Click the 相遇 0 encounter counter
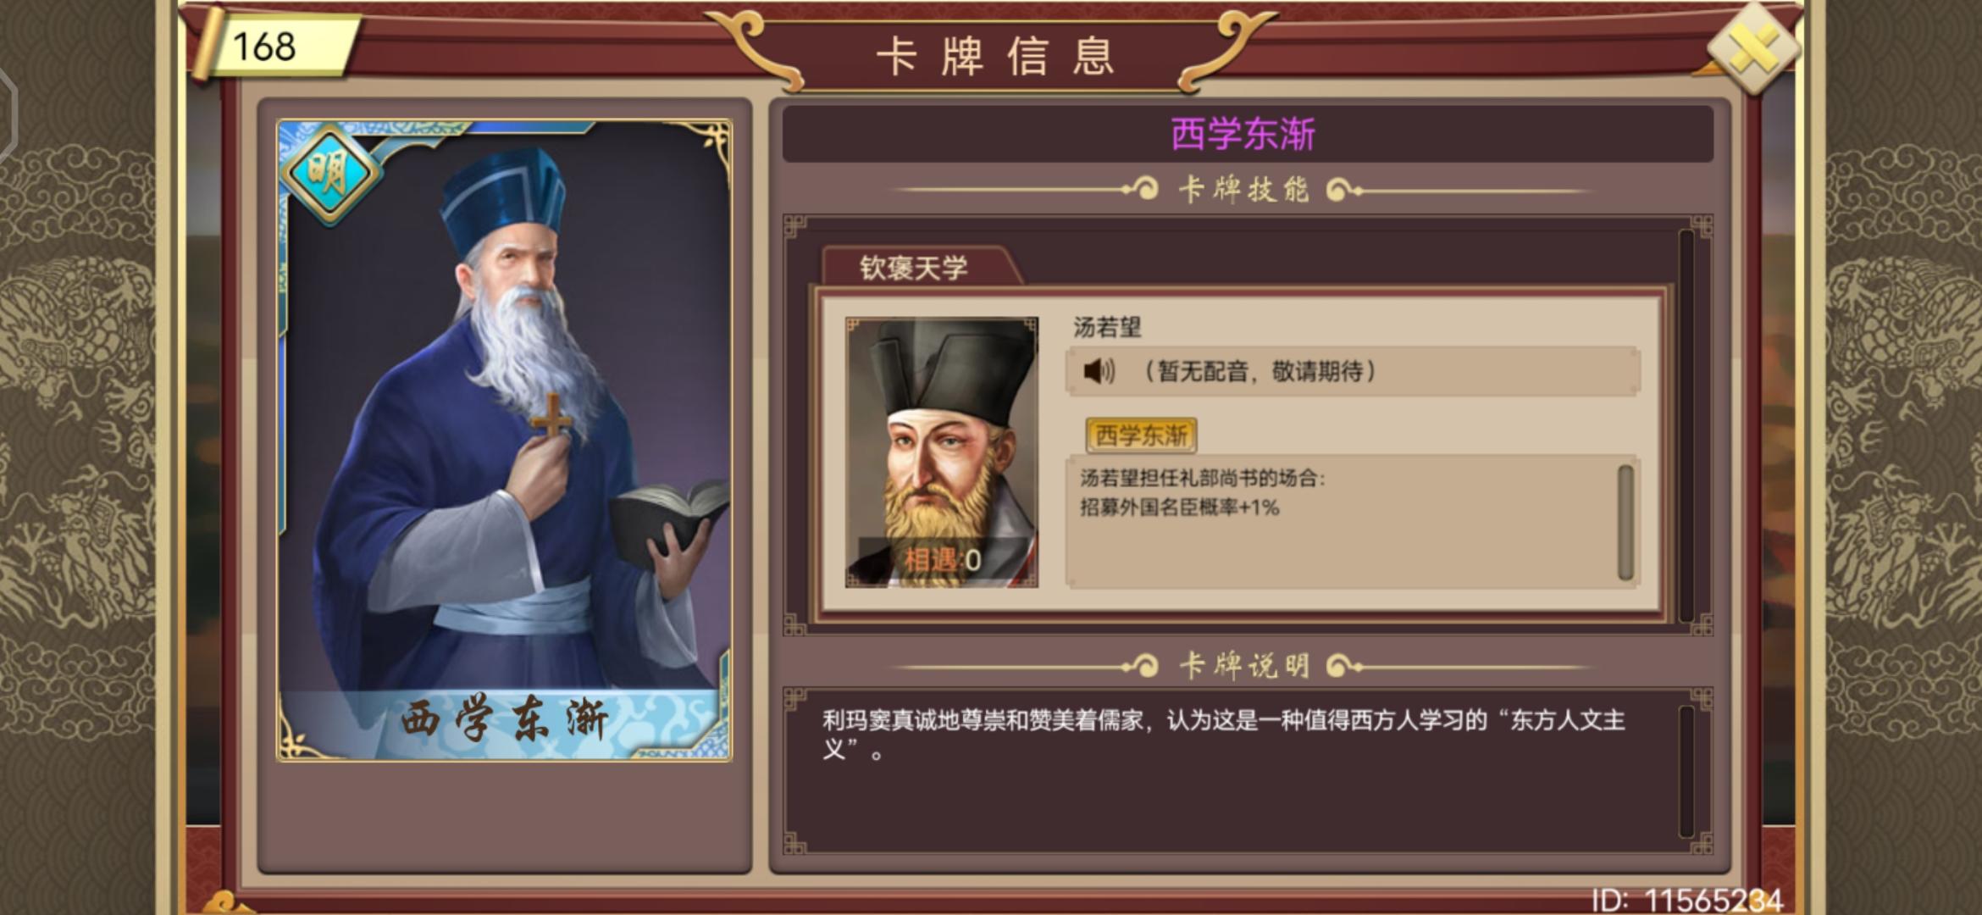 (x=942, y=560)
